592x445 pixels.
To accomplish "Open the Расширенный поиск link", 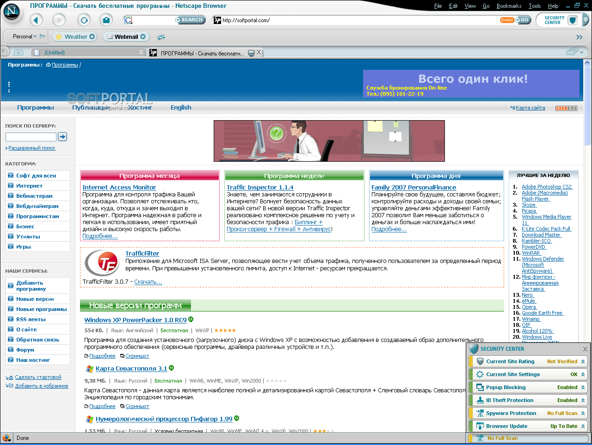I will (x=32, y=148).
